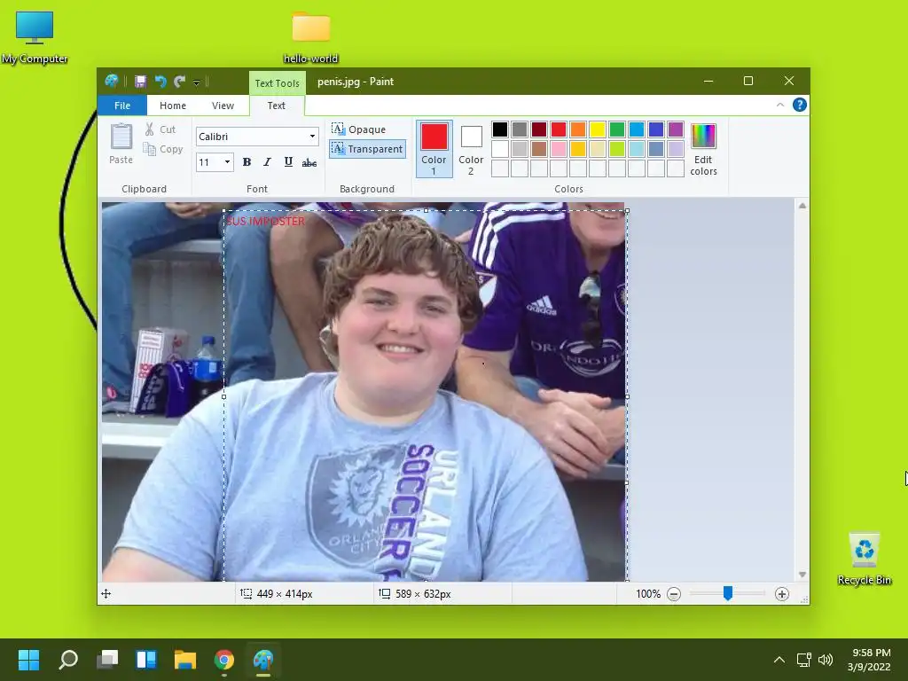The width and height of the screenshot is (908, 681).
Task: Click the Paint icon on the taskbar
Action: point(263,660)
